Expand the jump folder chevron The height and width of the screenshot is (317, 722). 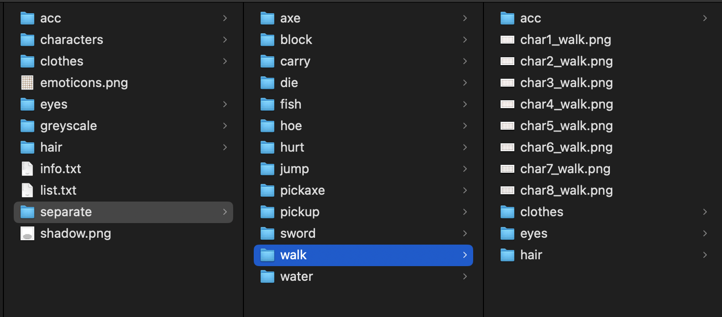point(465,169)
